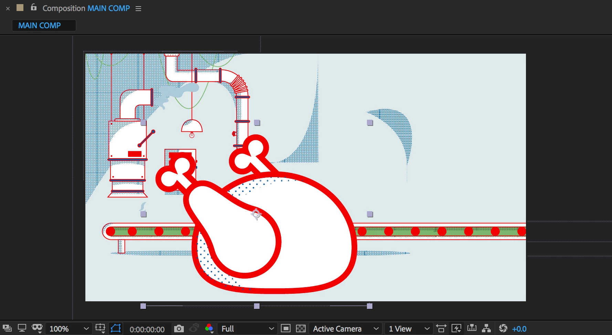Select the bottom-center layer bounding handle
Screen dimensions: 612x335
(x=257, y=306)
